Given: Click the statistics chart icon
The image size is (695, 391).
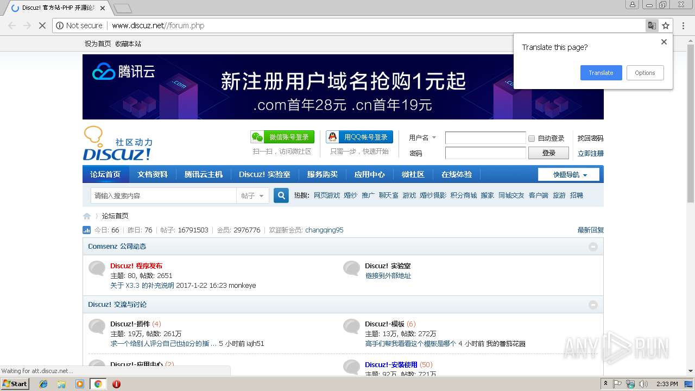Looking at the screenshot, I should click(87, 230).
